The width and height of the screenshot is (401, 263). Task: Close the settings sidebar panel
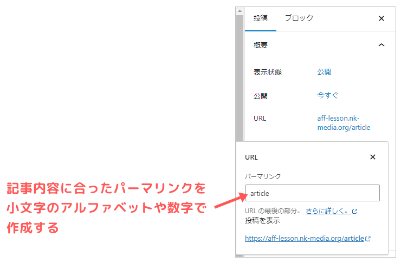[381, 18]
